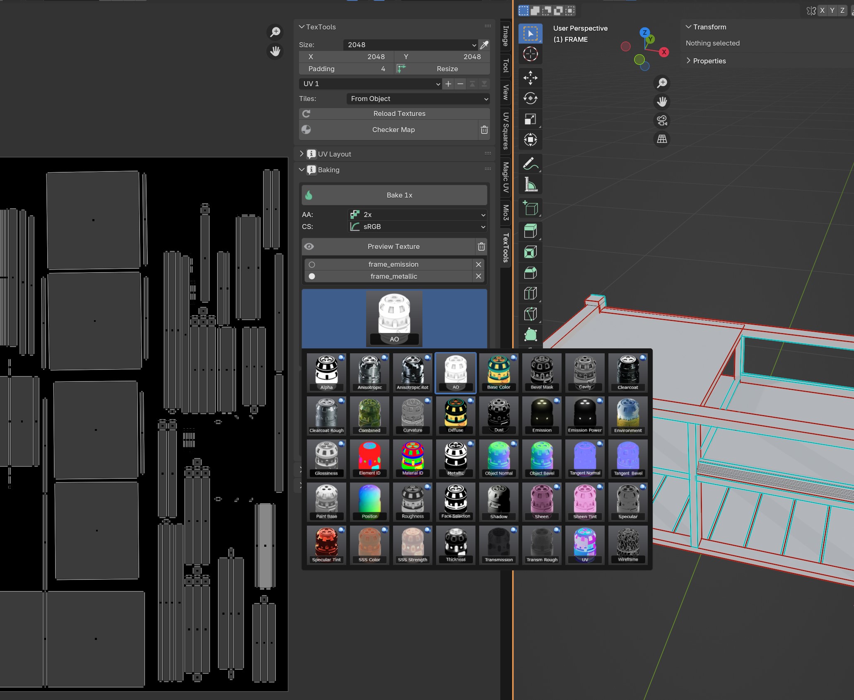Toggle Z axis mirror button
Screen dimensions: 854x700
[842, 11]
